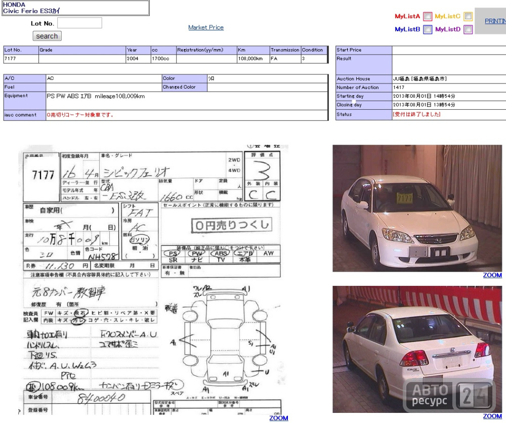Check the MyListC checkbox
506x423 pixels.
468,16
